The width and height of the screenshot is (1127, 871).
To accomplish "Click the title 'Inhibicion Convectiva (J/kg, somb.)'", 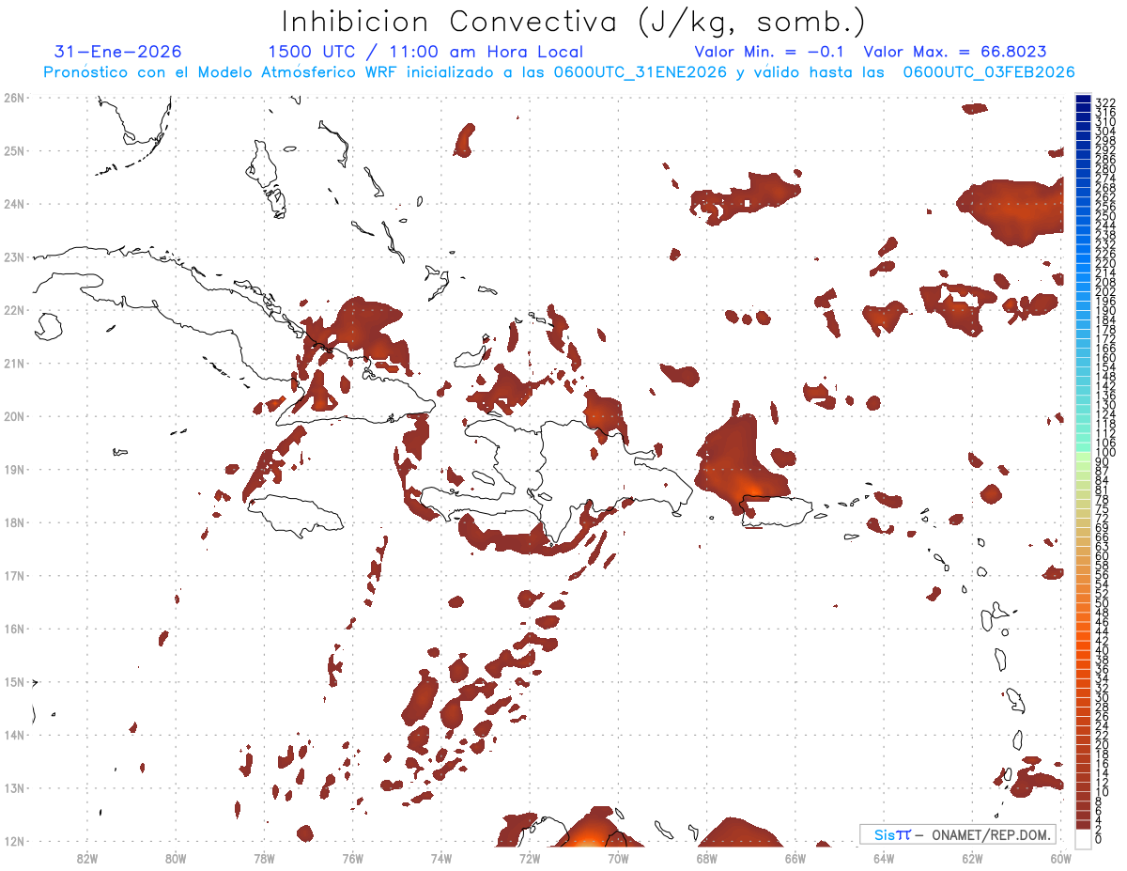I will [574, 23].
